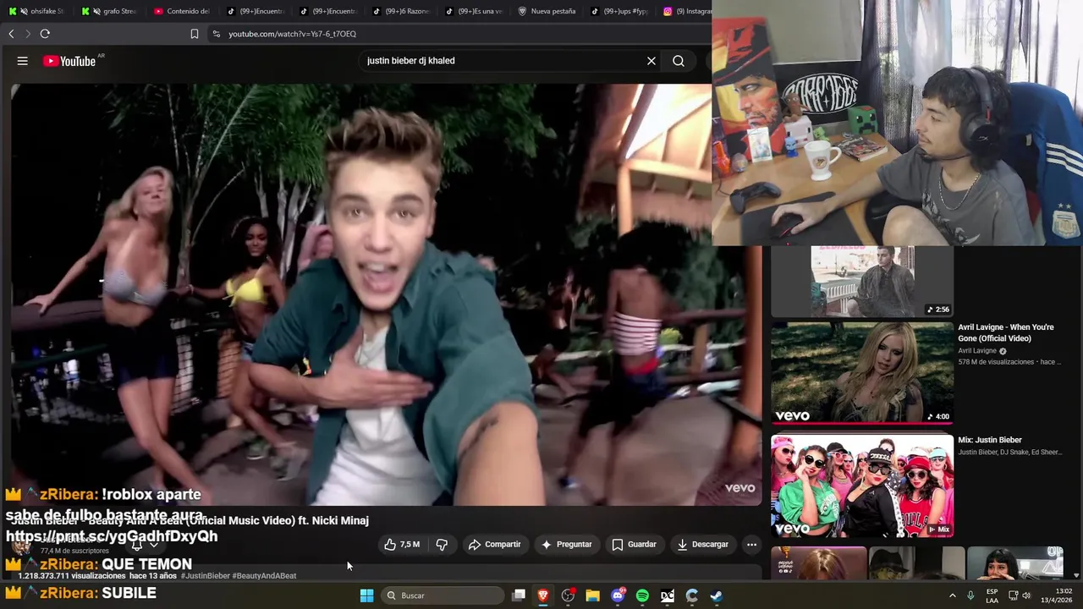Switch to the (99+)ups #fyp TikTok tab
The width and height of the screenshot is (1083, 609).
click(x=618, y=11)
